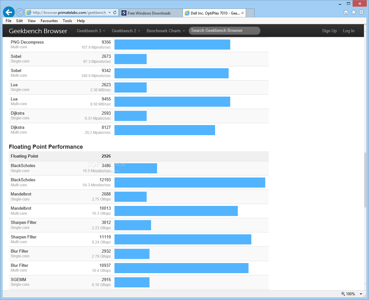Image resolution: width=369 pixels, height=300 pixels.
Task: Click the Log In link
Action: point(348,31)
